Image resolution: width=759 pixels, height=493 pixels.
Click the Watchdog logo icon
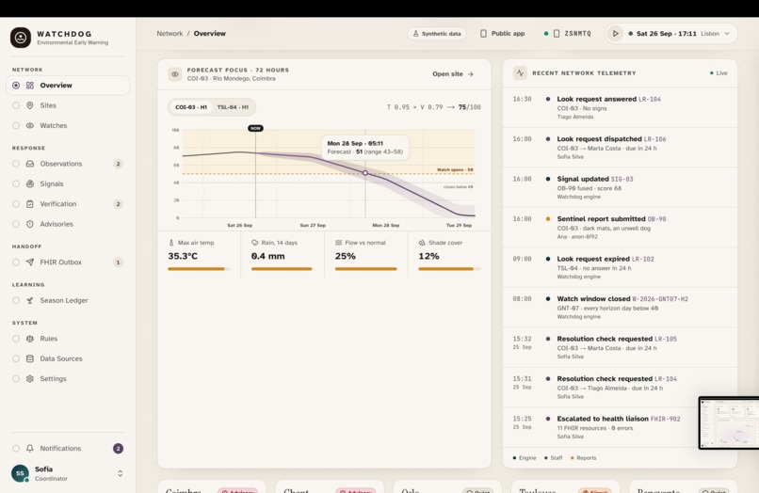coord(21,38)
